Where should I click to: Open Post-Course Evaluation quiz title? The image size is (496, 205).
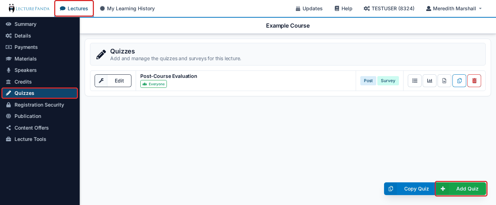[x=169, y=76]
